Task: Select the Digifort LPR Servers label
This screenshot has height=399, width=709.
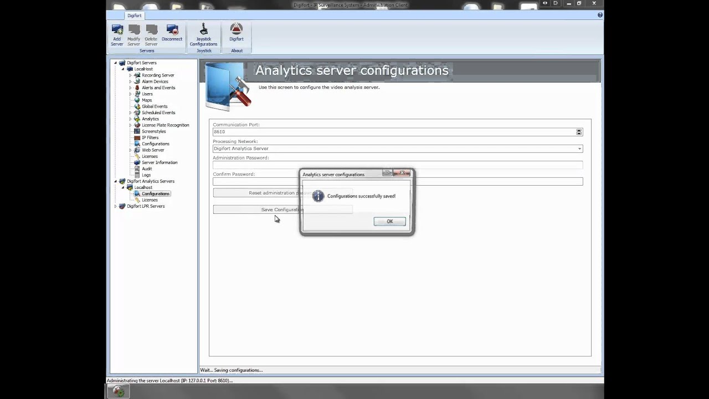Action: click(x=146, y=206)
